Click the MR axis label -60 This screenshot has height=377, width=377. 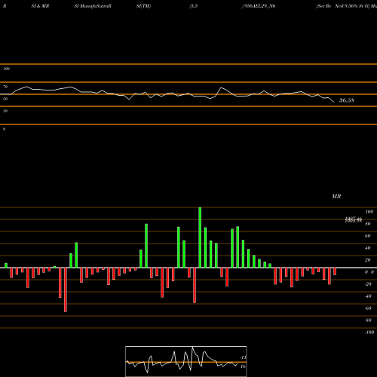pyautogui.click(x=368, y=308)
